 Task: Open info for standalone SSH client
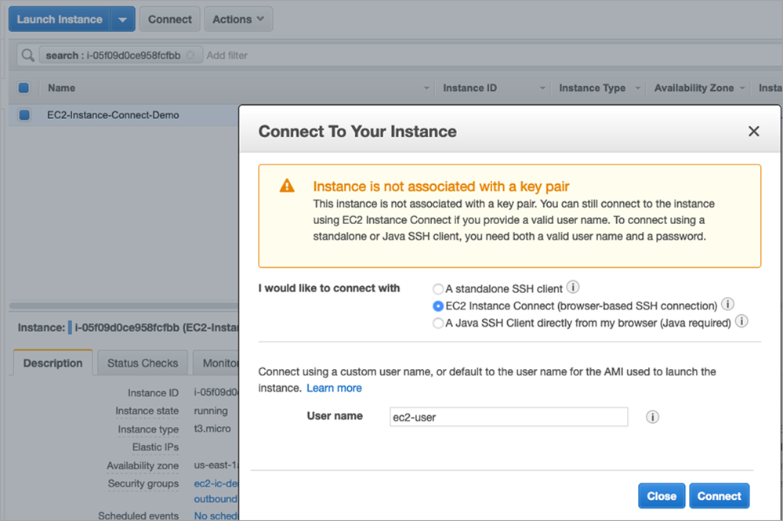pyautogui.click(x=573, y=287)
